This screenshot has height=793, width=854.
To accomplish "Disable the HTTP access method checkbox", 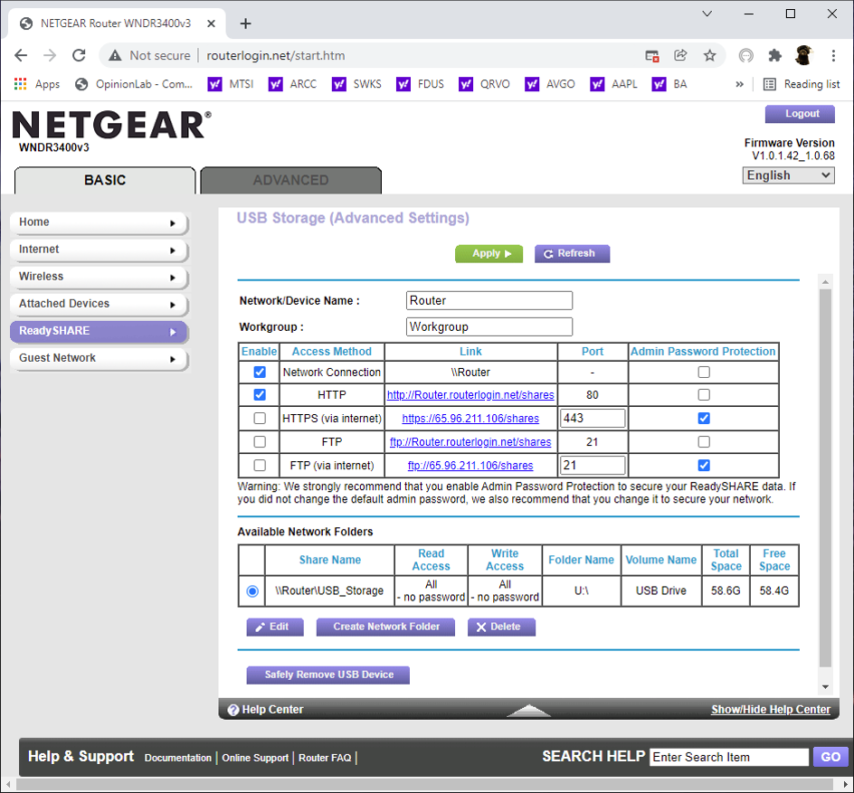I will click(x=260, y=395).
